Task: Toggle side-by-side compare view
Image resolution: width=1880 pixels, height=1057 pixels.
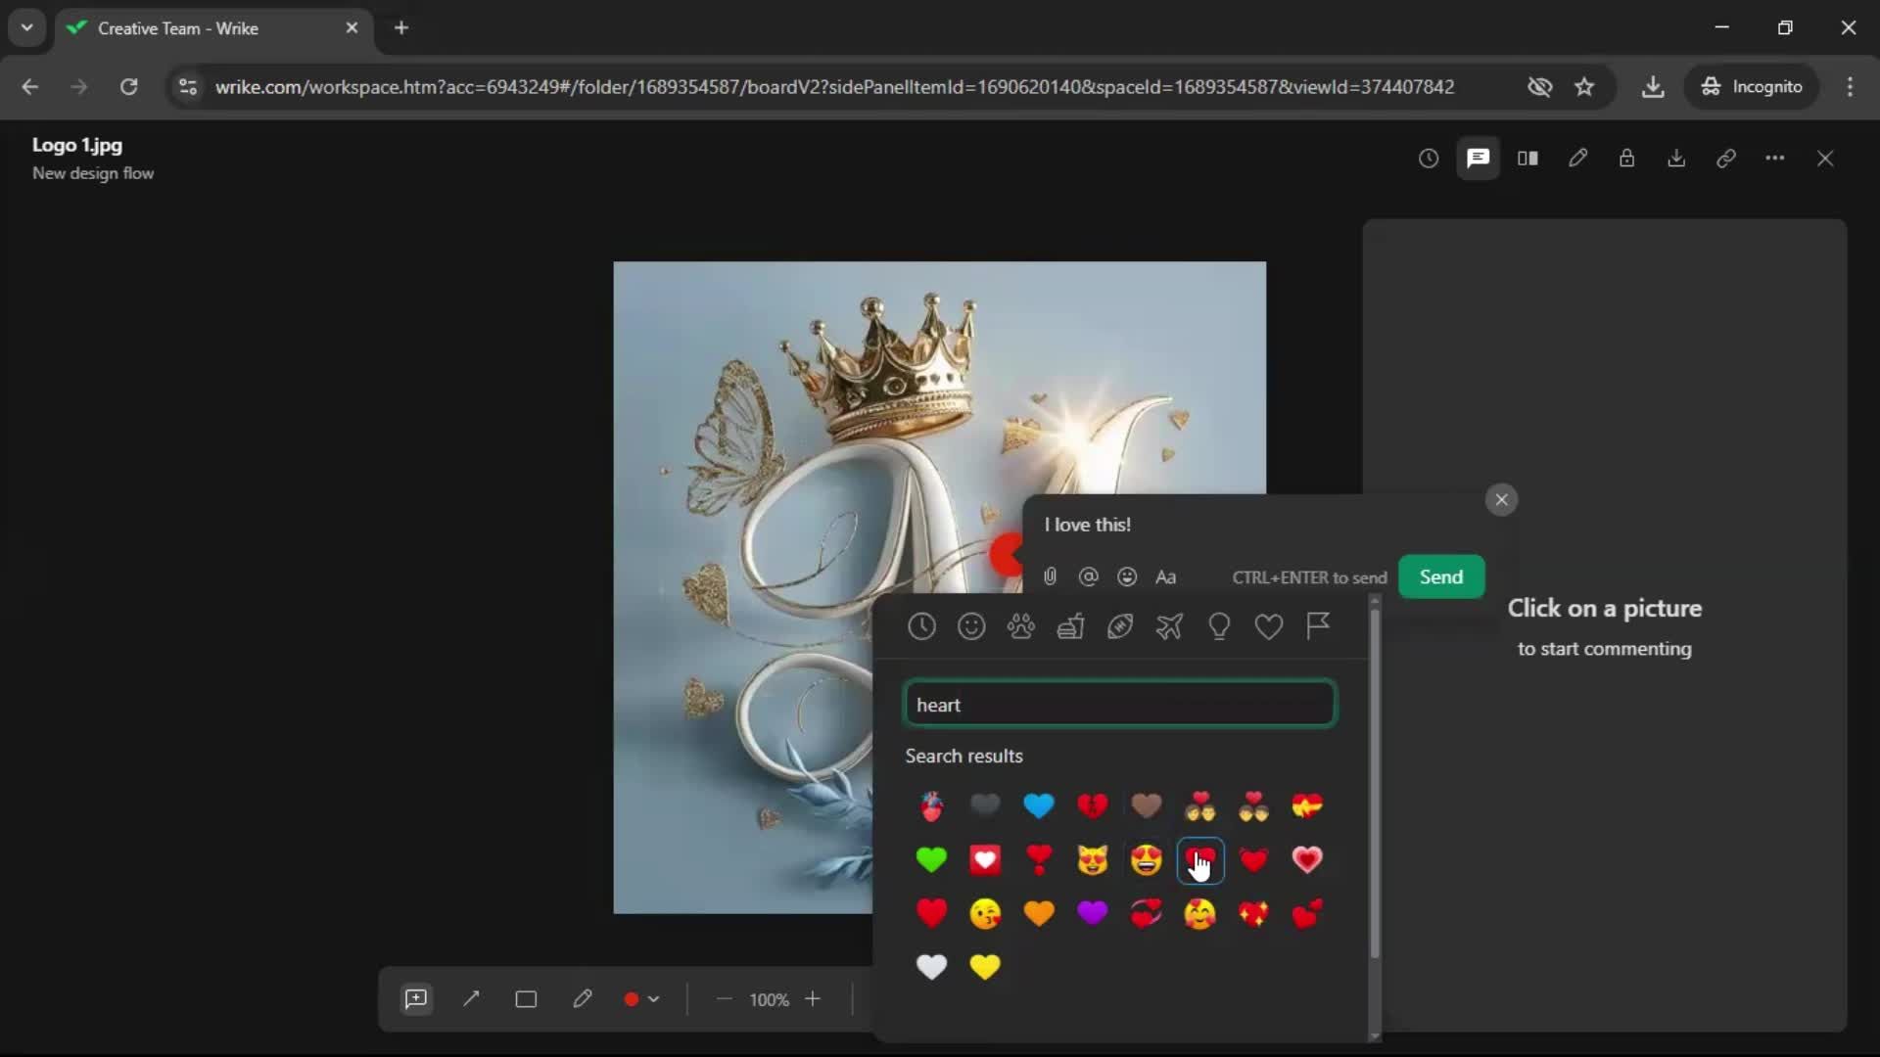Action: pos(1527,159)
